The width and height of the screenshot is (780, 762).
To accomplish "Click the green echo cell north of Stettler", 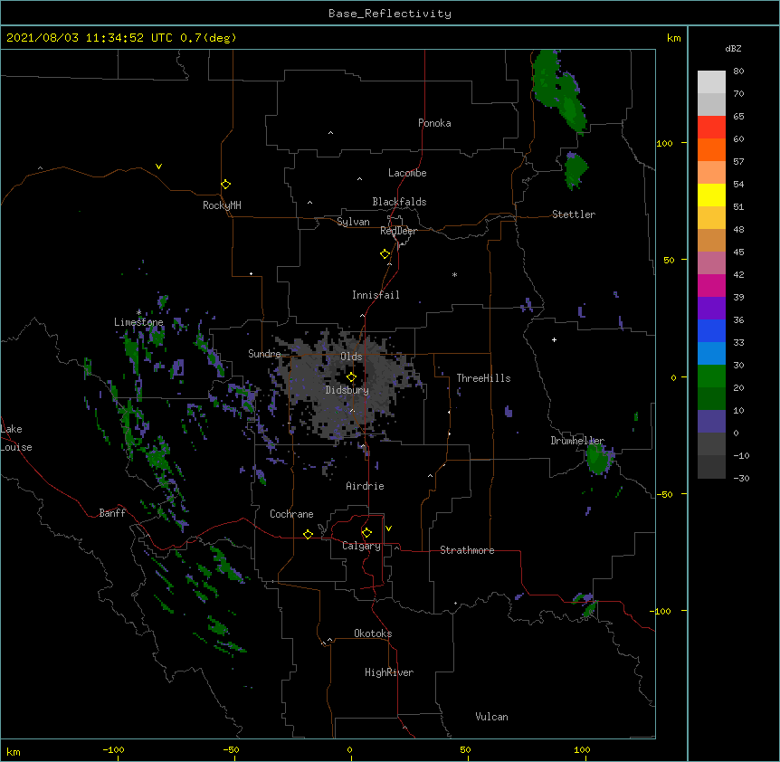I will pos(575,171).
